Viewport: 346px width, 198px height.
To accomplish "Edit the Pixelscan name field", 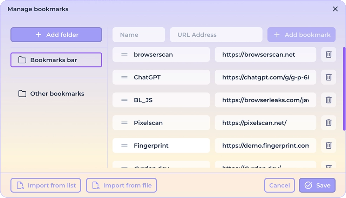I will pos(161,123).
